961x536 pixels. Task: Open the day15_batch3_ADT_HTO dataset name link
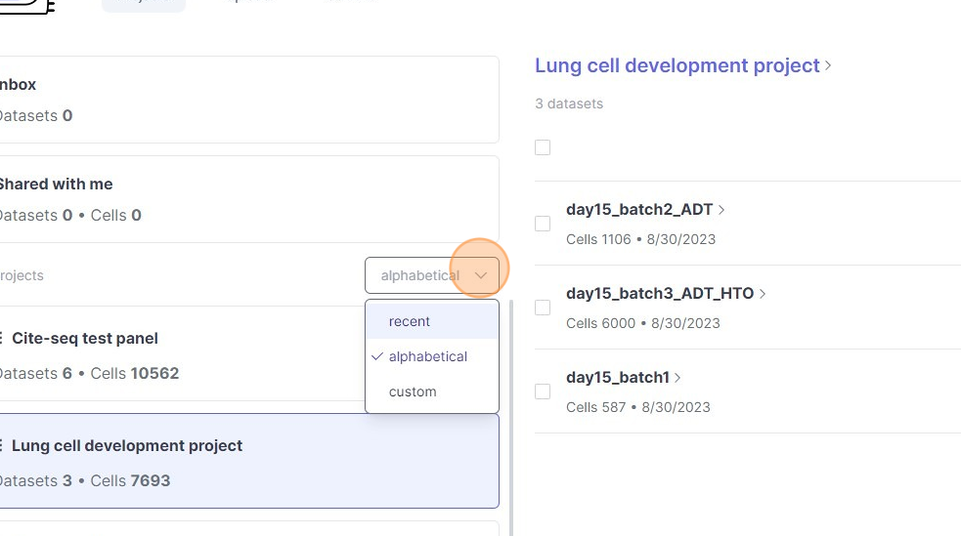click(660, 294)
